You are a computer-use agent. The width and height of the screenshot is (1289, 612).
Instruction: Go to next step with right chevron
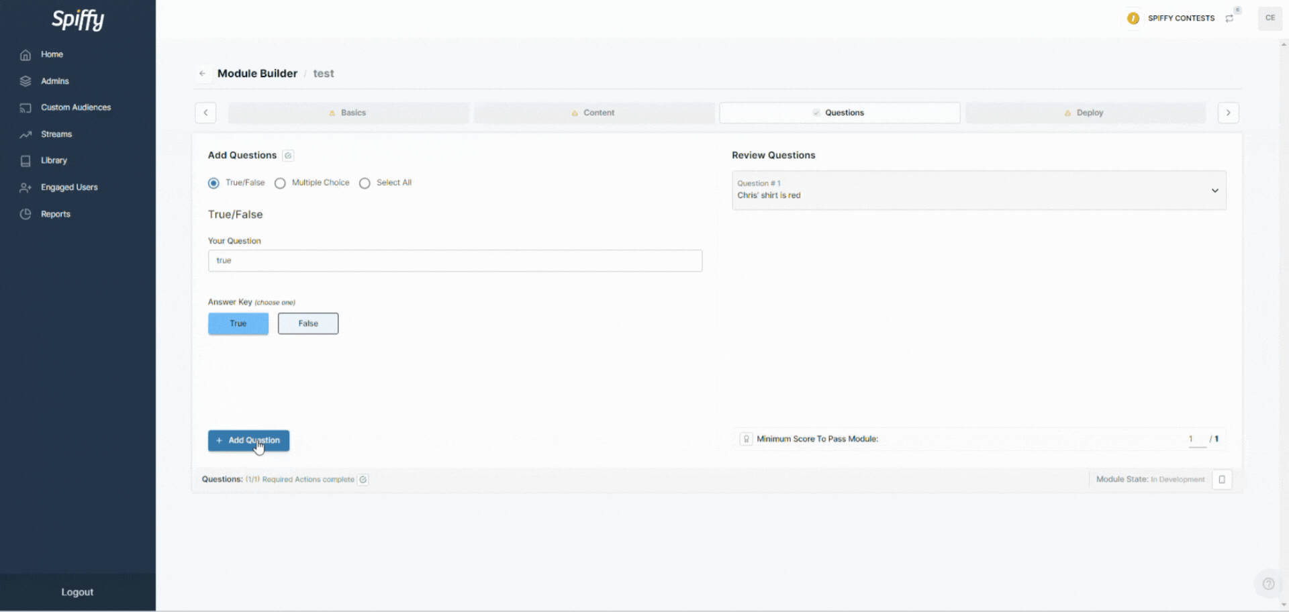pyautogui.click(x=1228, y=113)
